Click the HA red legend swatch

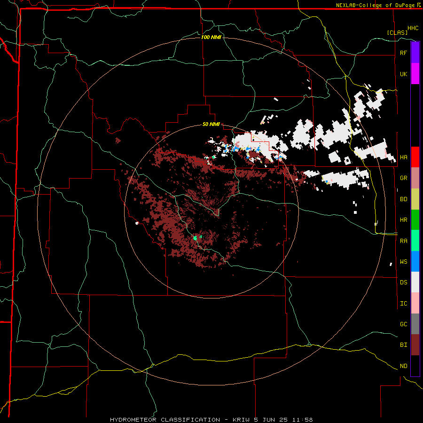(x=415, y=157)
